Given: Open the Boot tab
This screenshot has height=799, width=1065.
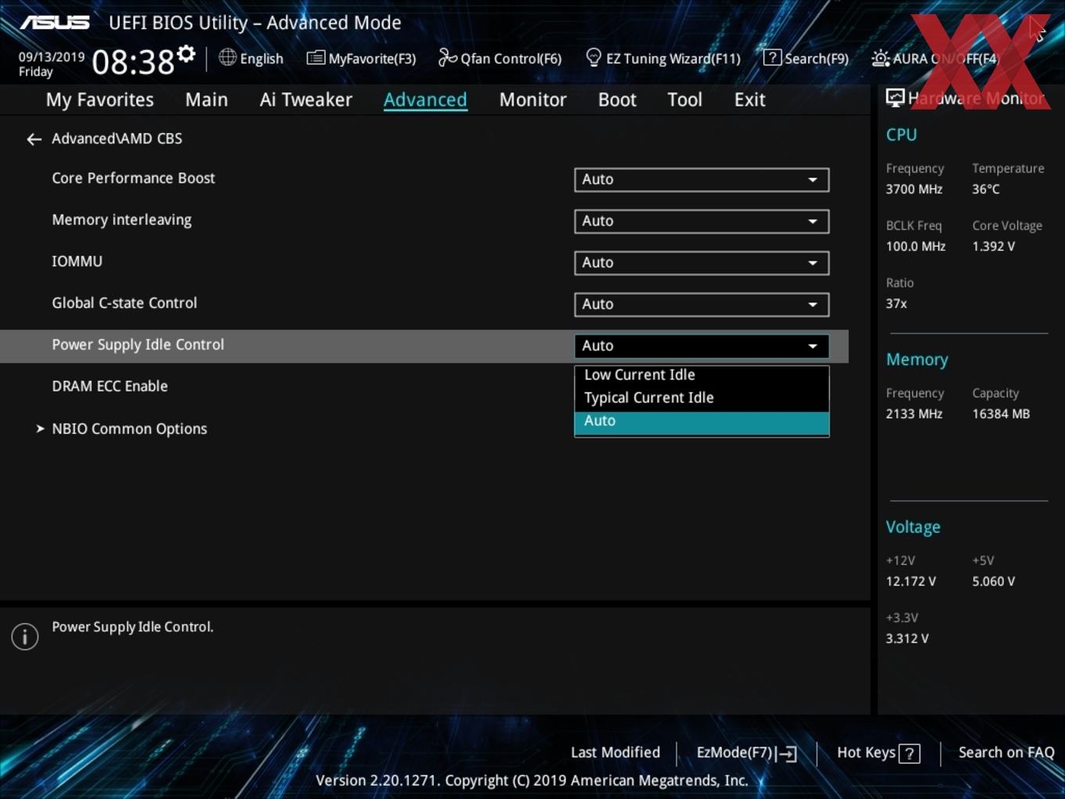Looking at the screenshot, I should click(x=617, y=99).
